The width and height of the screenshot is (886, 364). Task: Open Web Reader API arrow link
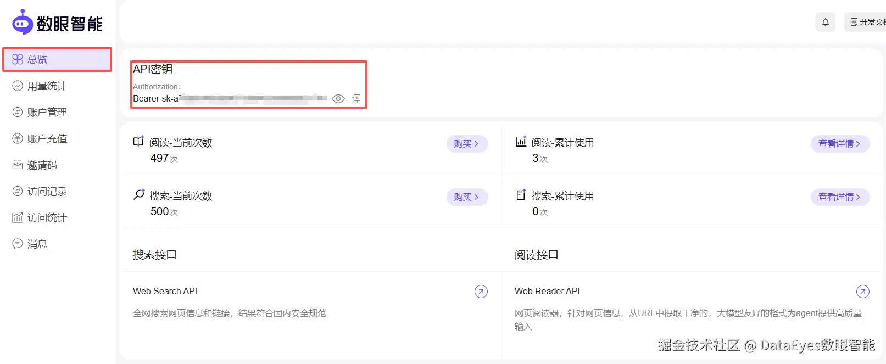[x=863, y=292]
